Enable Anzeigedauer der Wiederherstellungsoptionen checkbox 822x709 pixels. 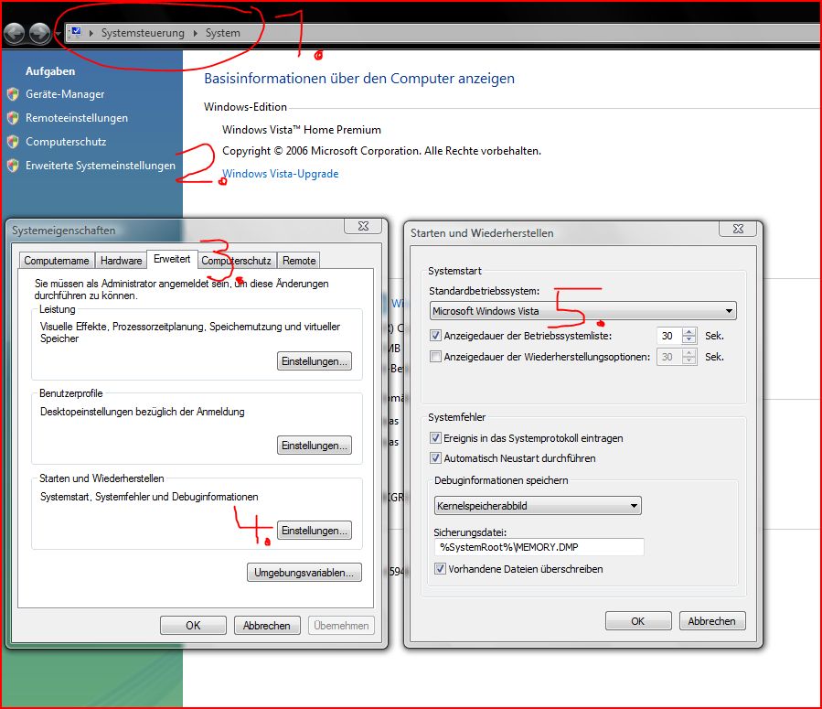[435, 357]
